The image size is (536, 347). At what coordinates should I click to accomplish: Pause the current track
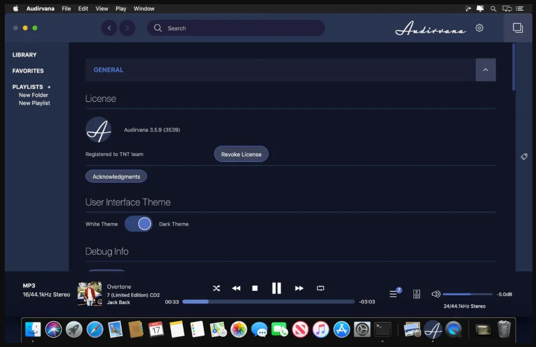pyautogui.click(x=276, y=288)
